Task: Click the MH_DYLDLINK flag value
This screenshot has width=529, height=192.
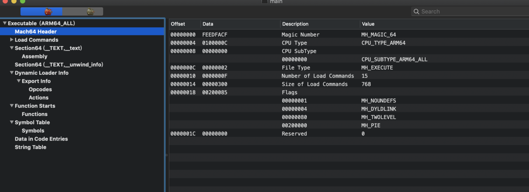Action: pyautogui.click(x=379, y=109)
